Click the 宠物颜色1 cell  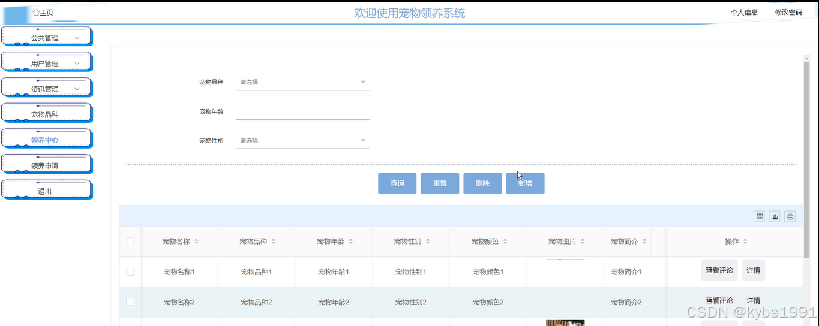tap(488, 272)
